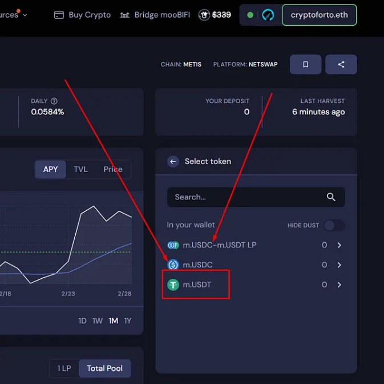Click the Daily help question mark icon
Screen dimensions: 384x384
54,101
